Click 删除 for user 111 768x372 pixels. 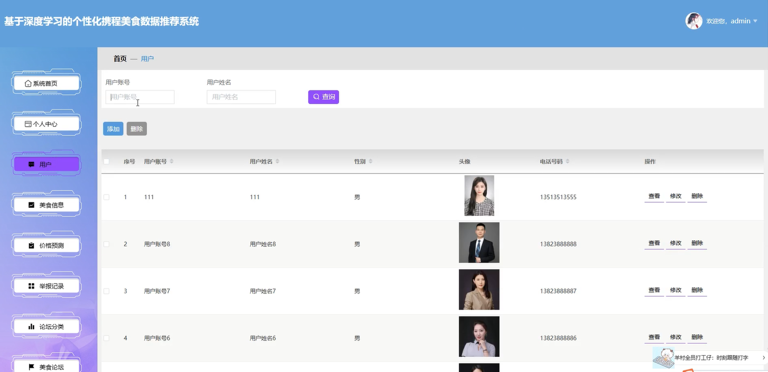point(697,197)
